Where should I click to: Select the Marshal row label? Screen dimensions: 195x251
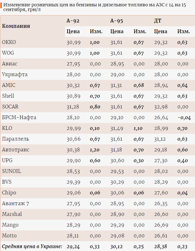point(12,214)
